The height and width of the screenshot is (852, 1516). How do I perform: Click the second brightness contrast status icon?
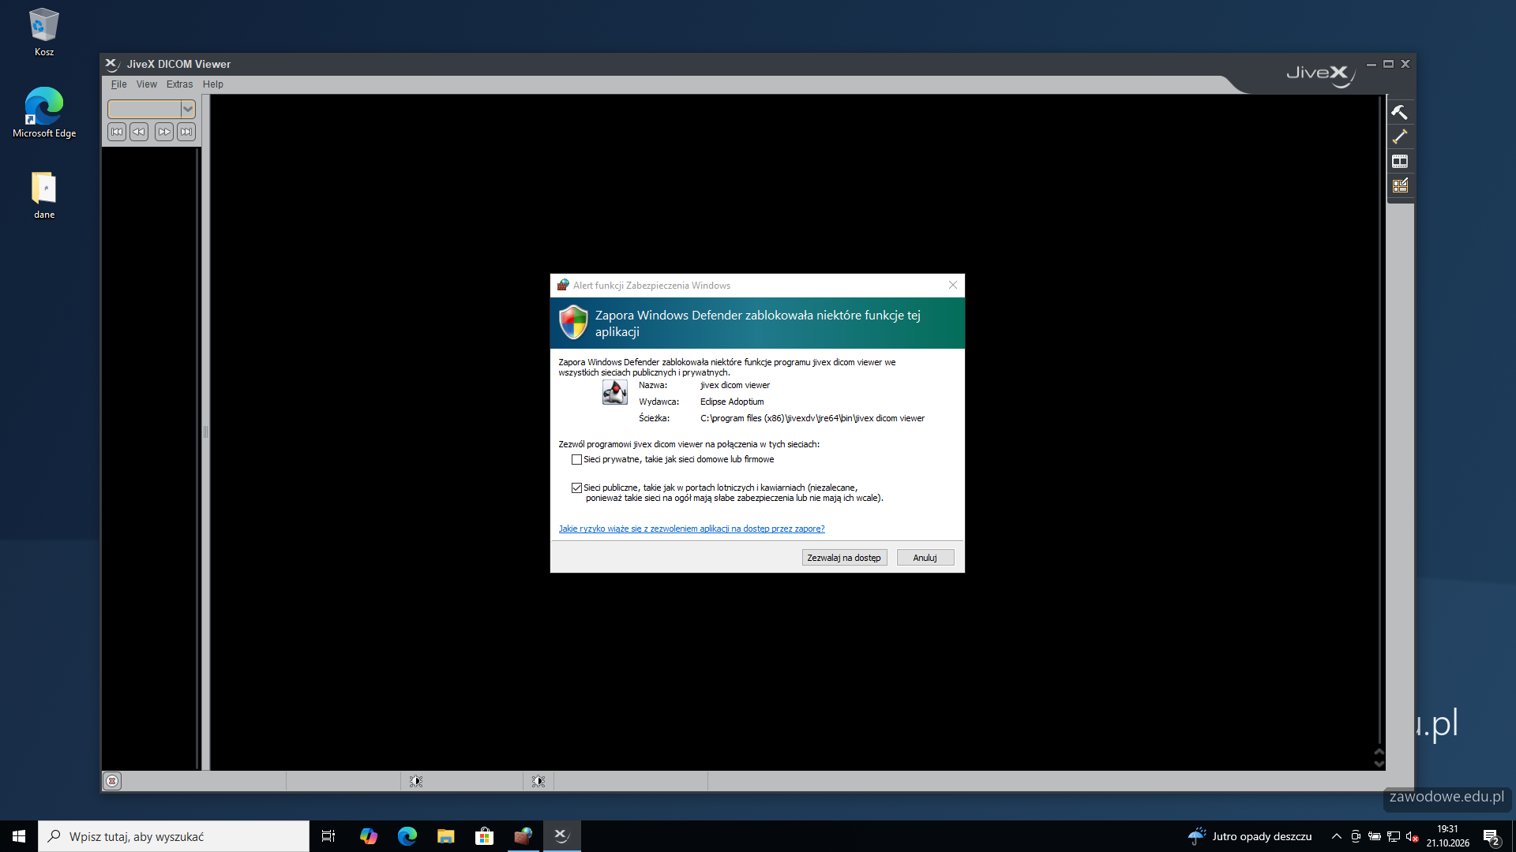(x=538, y=781)
